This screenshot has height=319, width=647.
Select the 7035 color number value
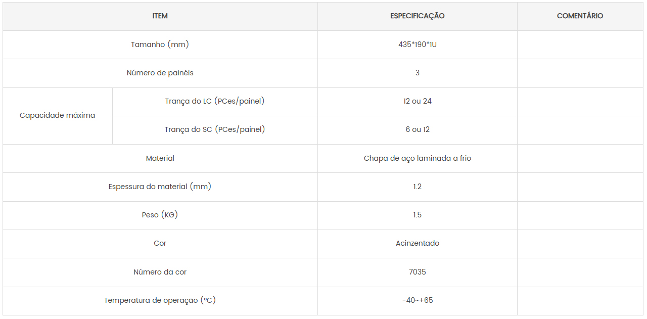418,272
